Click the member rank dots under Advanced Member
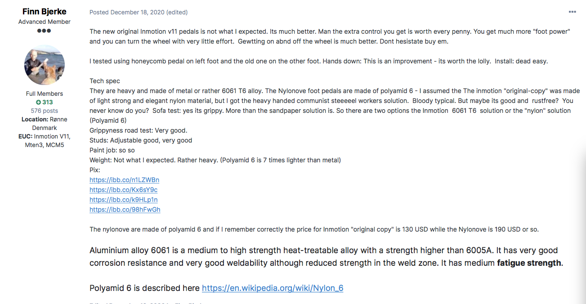This screenshot has height=304, width=586. tap(44, 31)
